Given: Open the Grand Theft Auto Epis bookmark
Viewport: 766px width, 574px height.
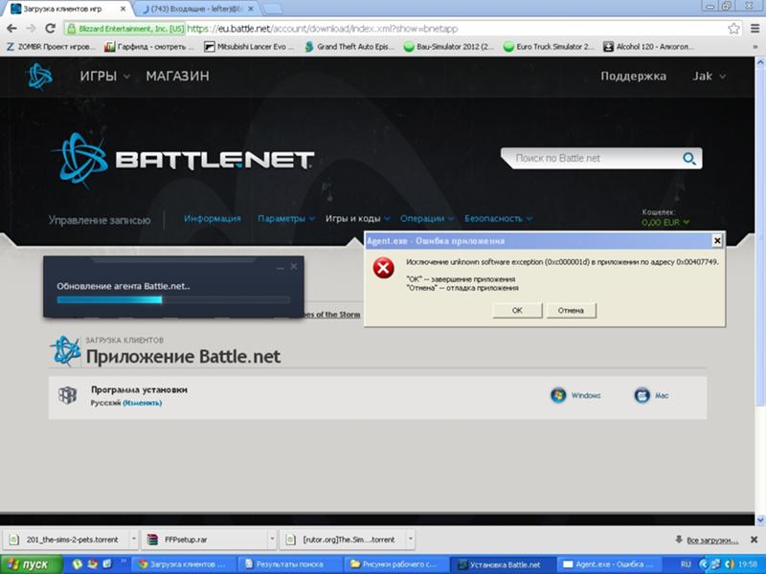Looking at the screenshot, I should [x=349, y=47].
